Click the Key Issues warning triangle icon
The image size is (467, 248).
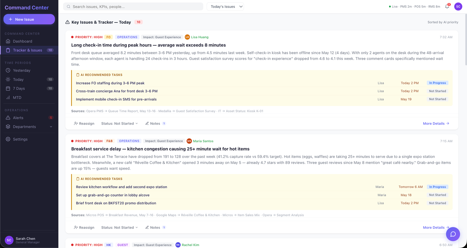tap(67, 22)
